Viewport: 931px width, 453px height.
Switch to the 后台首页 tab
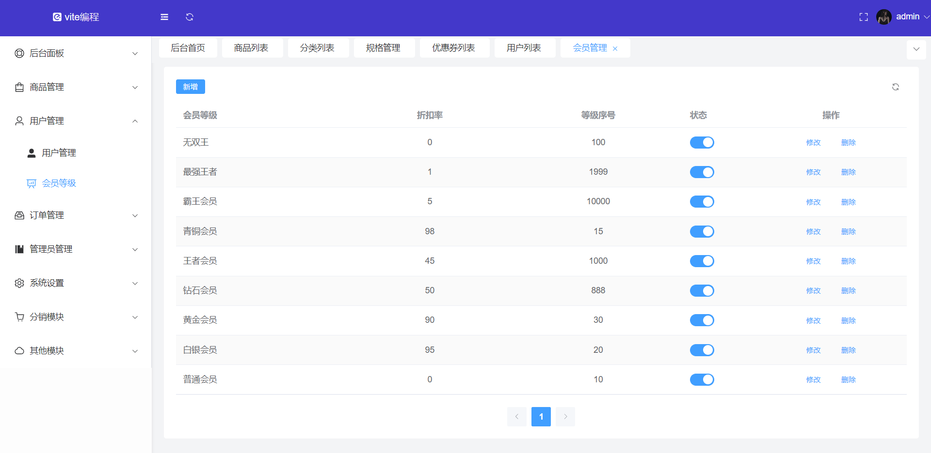pos(188,48)
